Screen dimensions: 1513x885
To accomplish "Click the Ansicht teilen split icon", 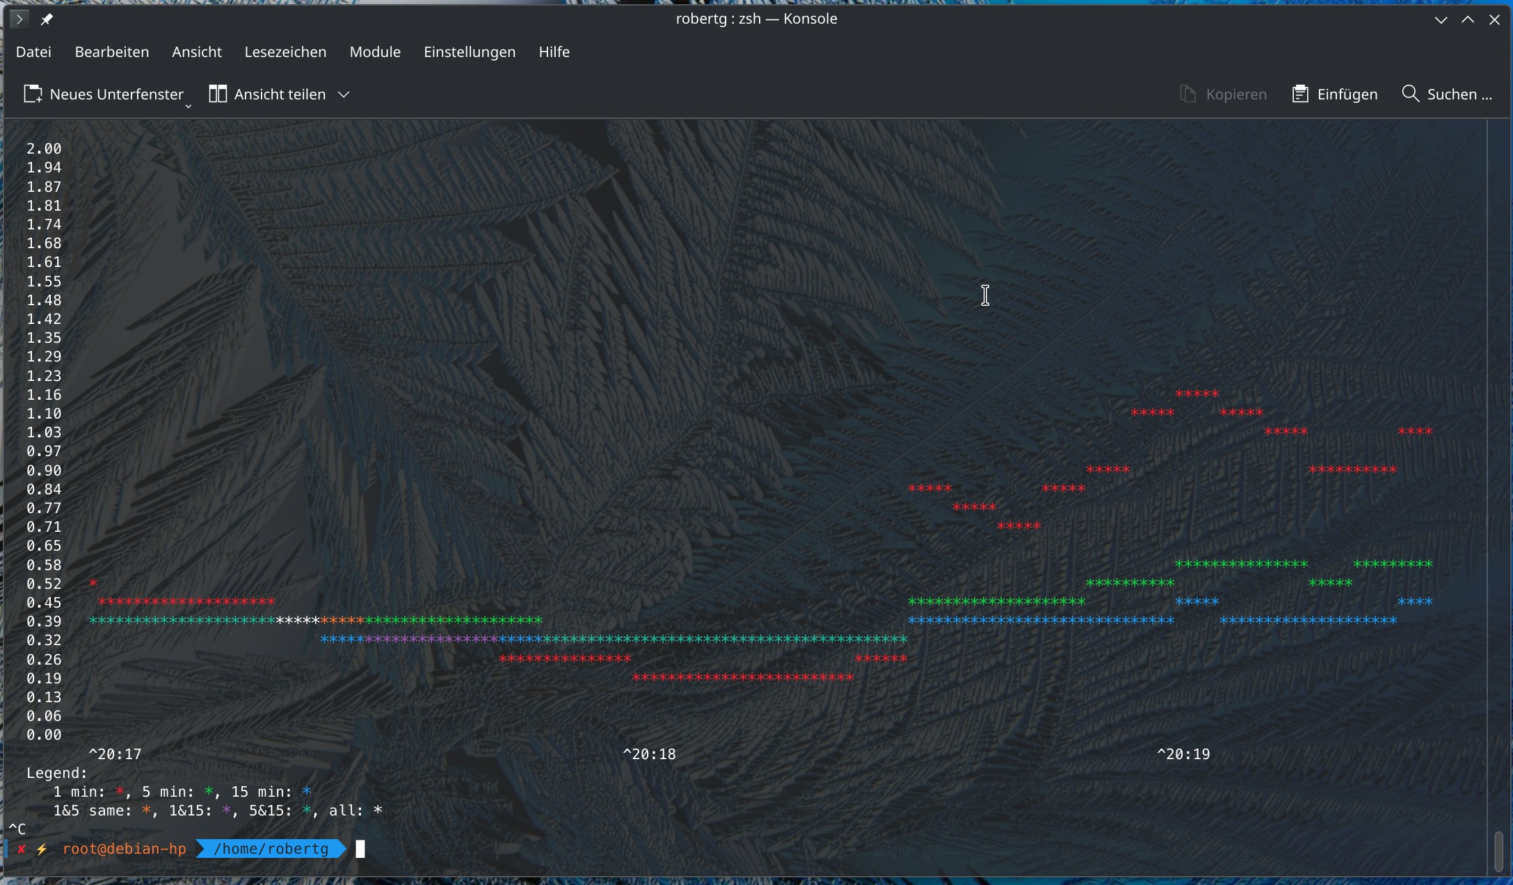I will point(218,94).
